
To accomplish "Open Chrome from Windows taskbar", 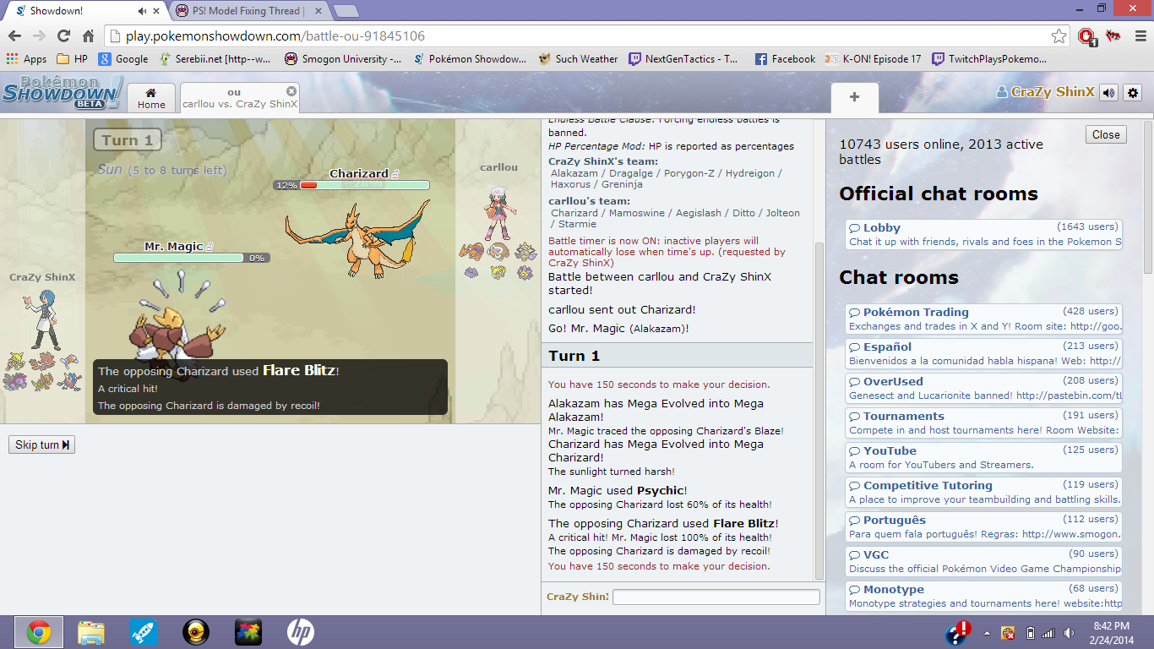I will point(38,632).
